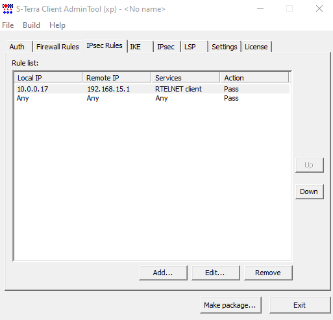
Task: Click the Local IP column header
Action: [x=48, y=78]
